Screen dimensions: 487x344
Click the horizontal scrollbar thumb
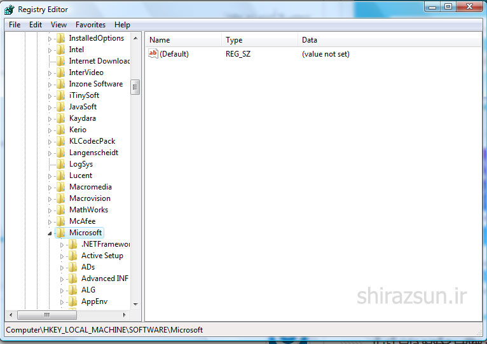coord(47,315)
